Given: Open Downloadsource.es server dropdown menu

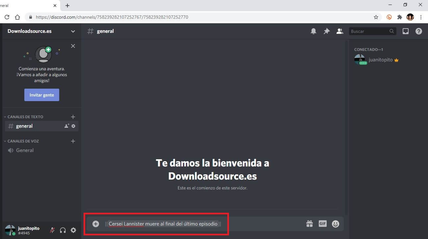Looking at the screenshot, I should click(73, 31).
